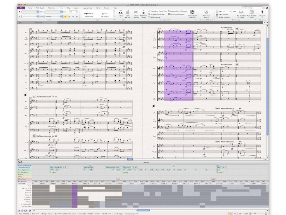Viewport: 286px width, 215px height.
Task: Open the Lyrics tool in the ribbon
Action: [x=121, y=14]
